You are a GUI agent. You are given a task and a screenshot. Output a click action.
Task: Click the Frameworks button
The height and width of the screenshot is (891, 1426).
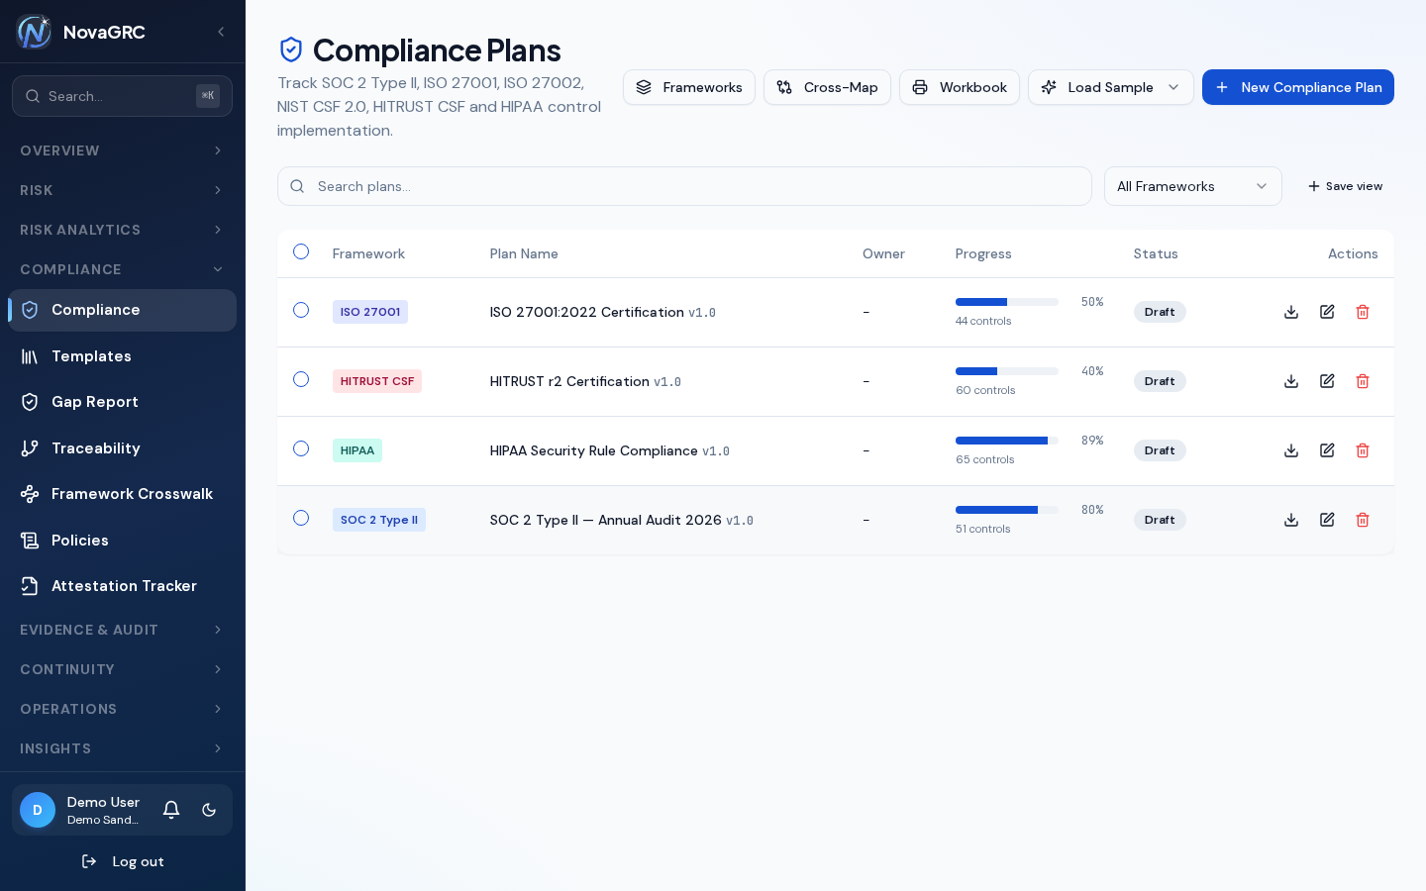click(x=689, y=87)
